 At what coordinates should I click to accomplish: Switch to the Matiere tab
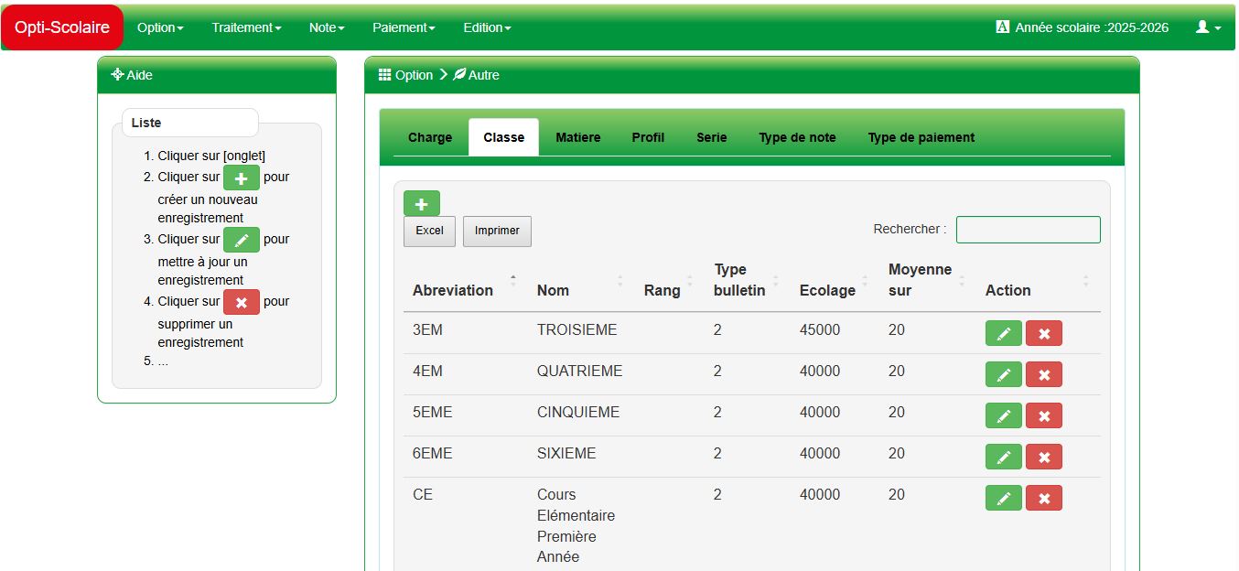point(578,137)
